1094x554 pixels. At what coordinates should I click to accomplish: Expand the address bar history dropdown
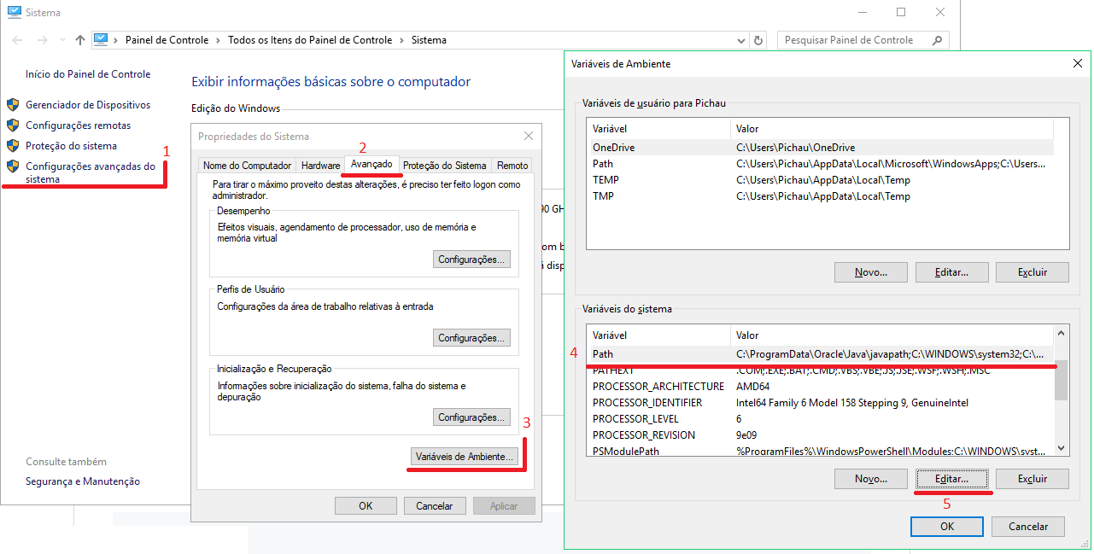tap(740, 40)
